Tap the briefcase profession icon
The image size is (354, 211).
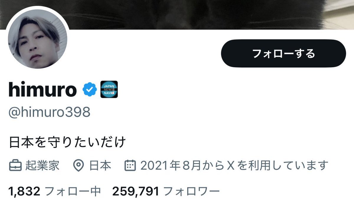tap(15, 166)
